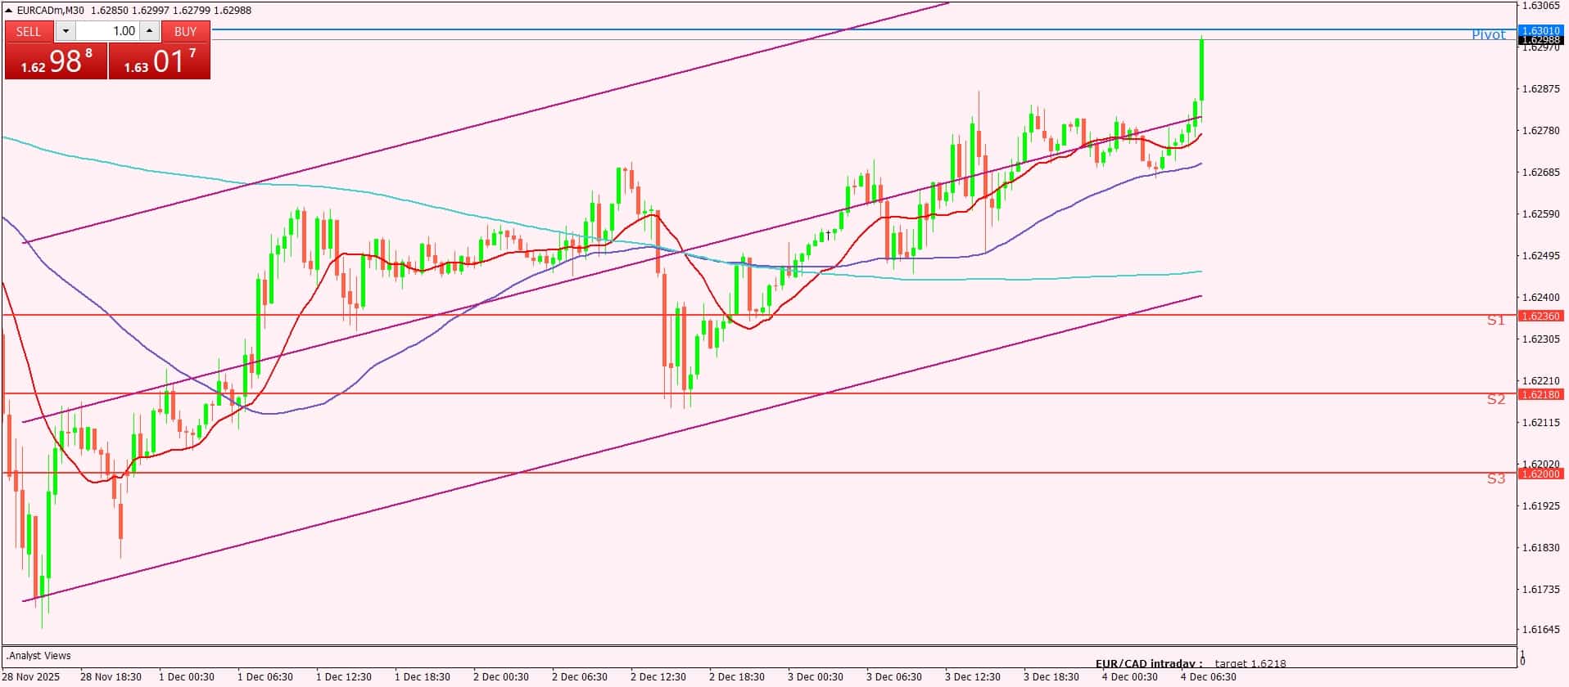Click the 4 Dec 00:30 time label

[x=1130, y=676]
